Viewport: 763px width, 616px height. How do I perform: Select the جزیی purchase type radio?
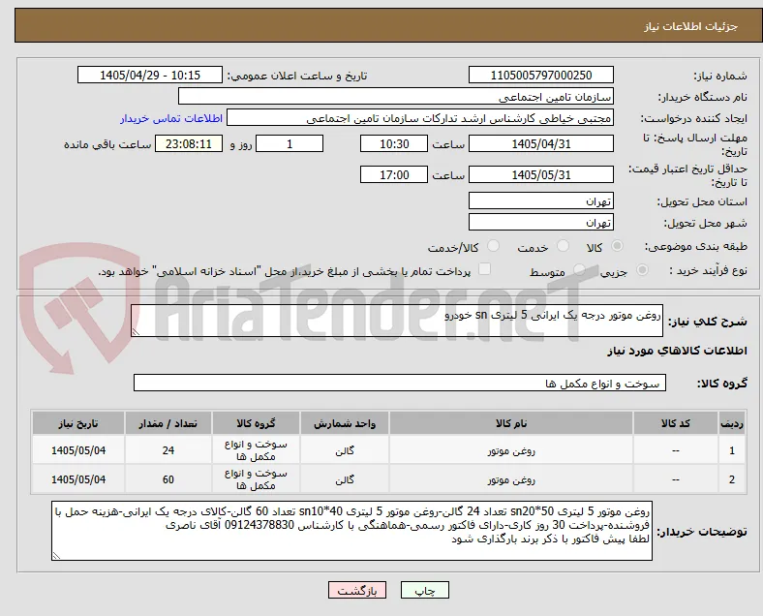(642, 269)
